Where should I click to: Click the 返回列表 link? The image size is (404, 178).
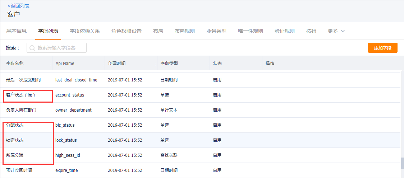tap(18, 6)
